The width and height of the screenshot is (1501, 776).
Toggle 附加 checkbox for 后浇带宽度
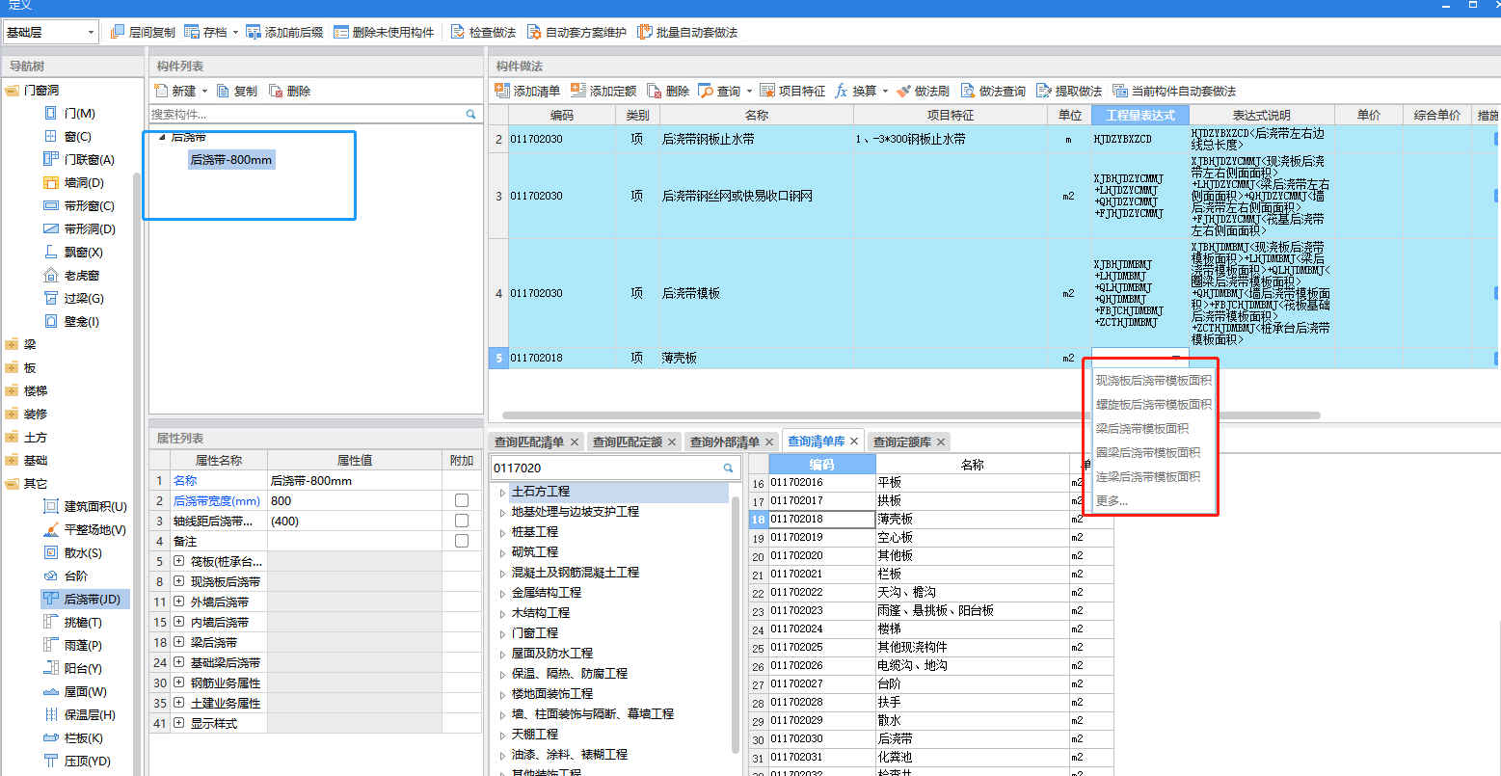462,500
